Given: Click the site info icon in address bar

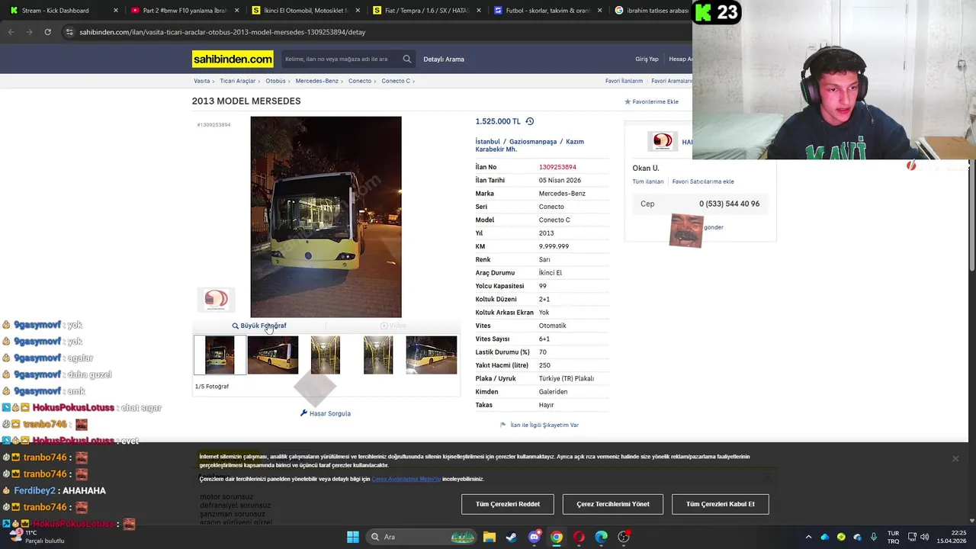Looking at the screenshot, I should click(69, 32).
